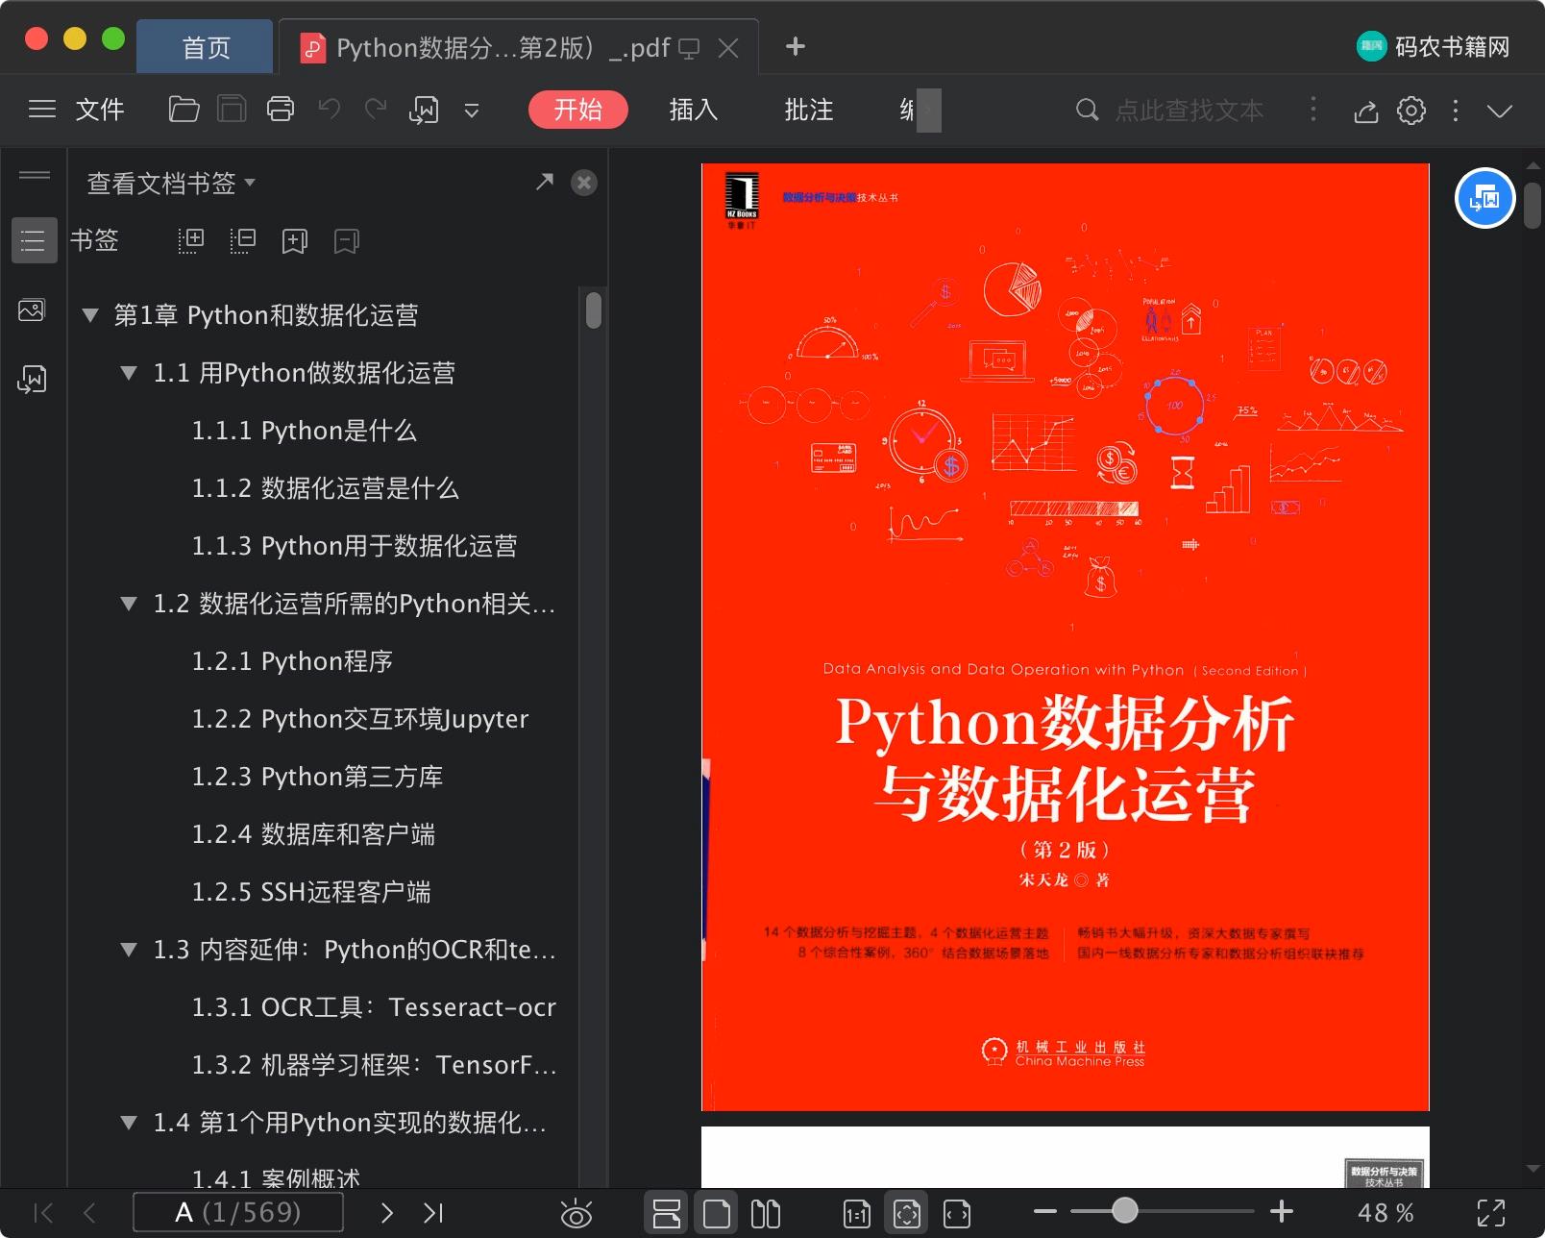Go to last page button

[433, 1213]
